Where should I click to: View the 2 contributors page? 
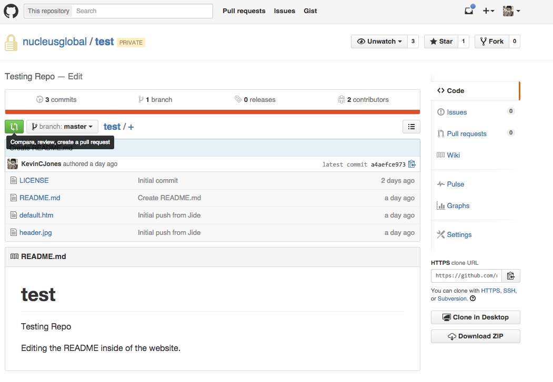pyautogui.click(x=363, y=100)
